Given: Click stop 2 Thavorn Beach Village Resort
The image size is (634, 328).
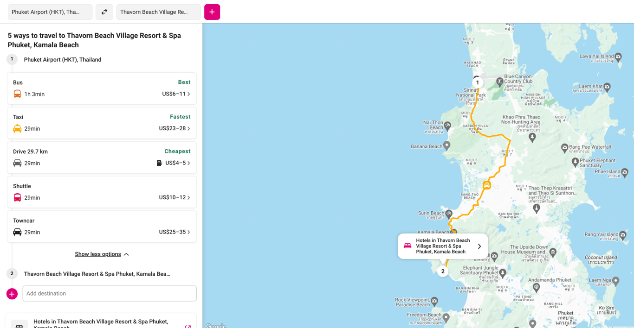Looking at the screenshot, I should coord(97,274).
